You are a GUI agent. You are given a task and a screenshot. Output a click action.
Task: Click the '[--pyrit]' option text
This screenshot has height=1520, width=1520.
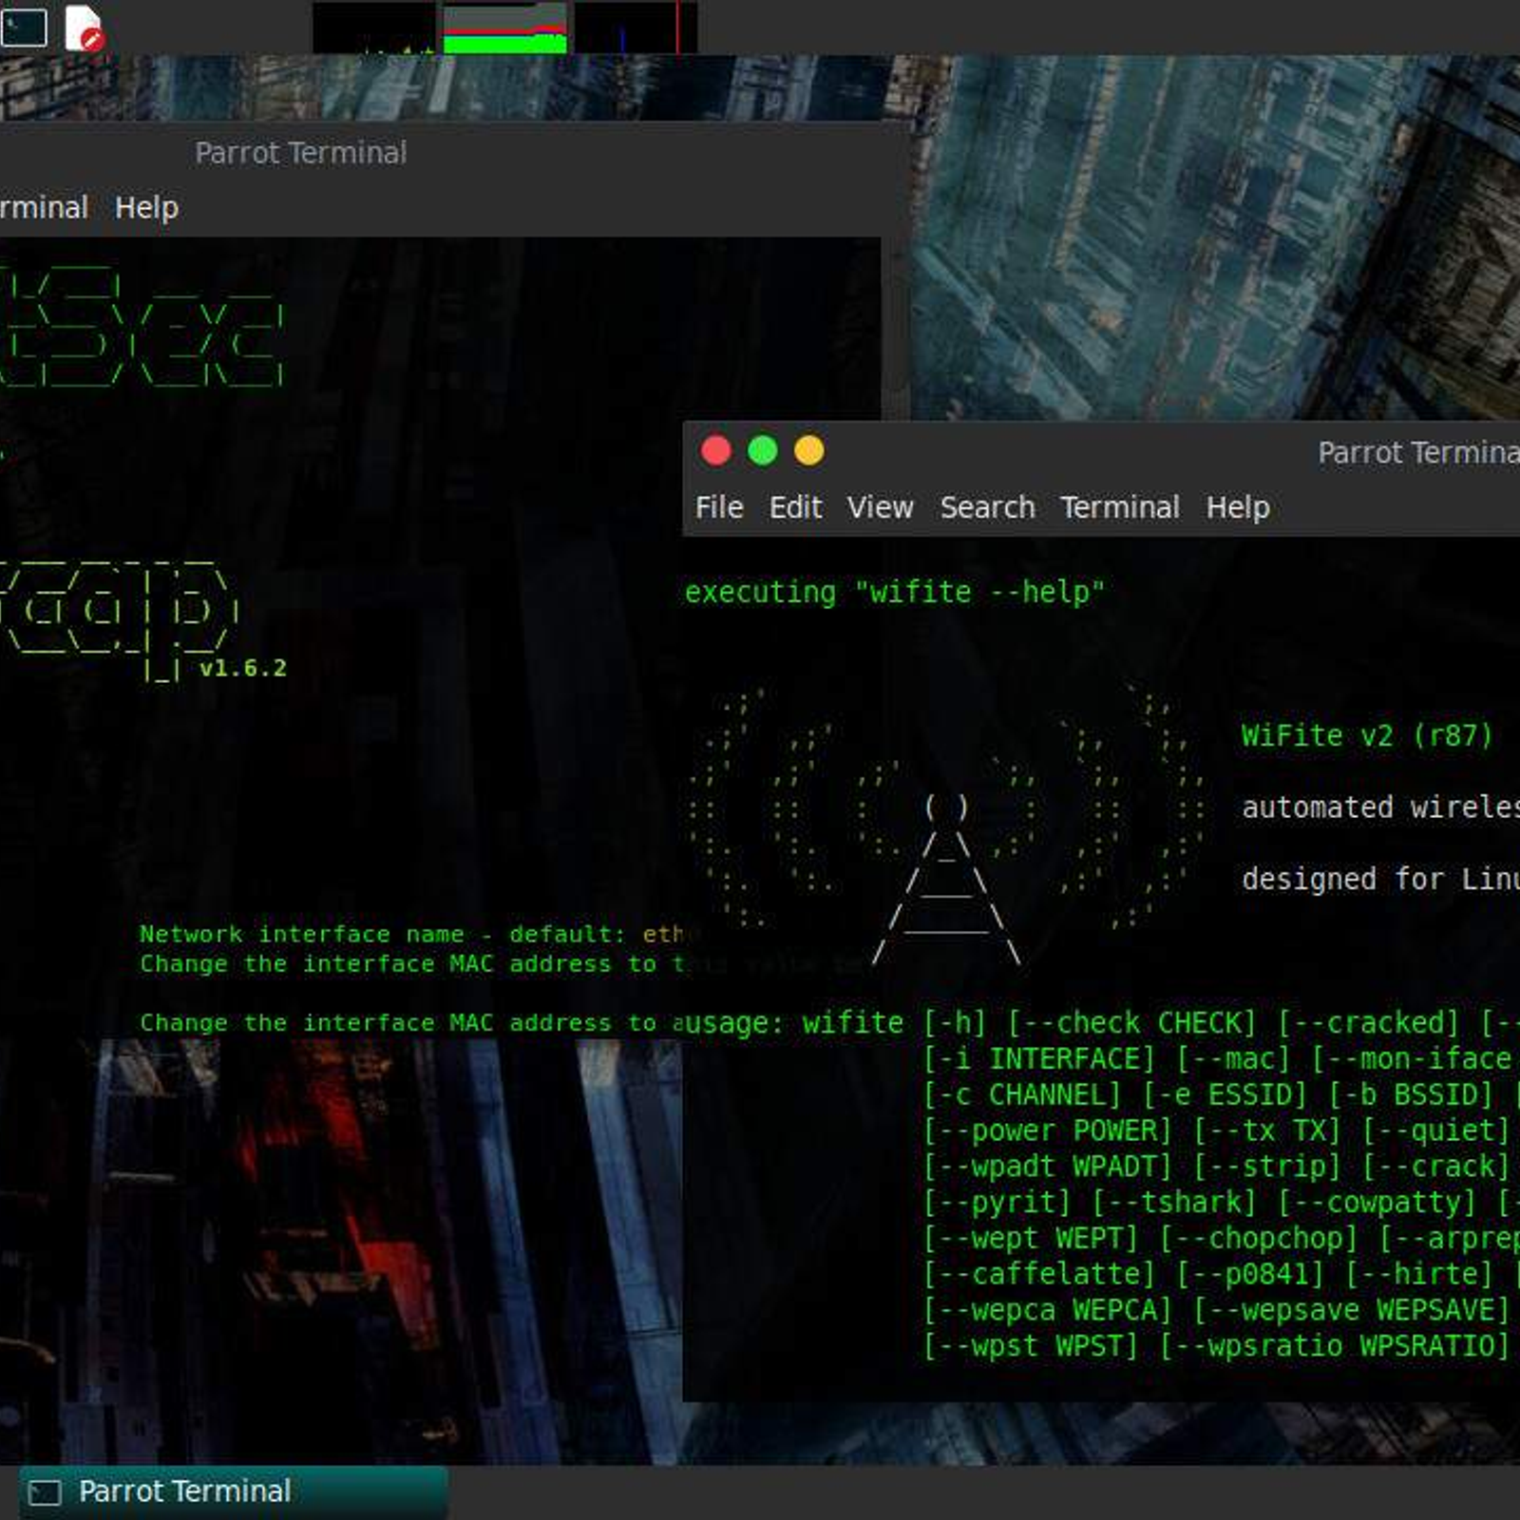coord(997,1203)
